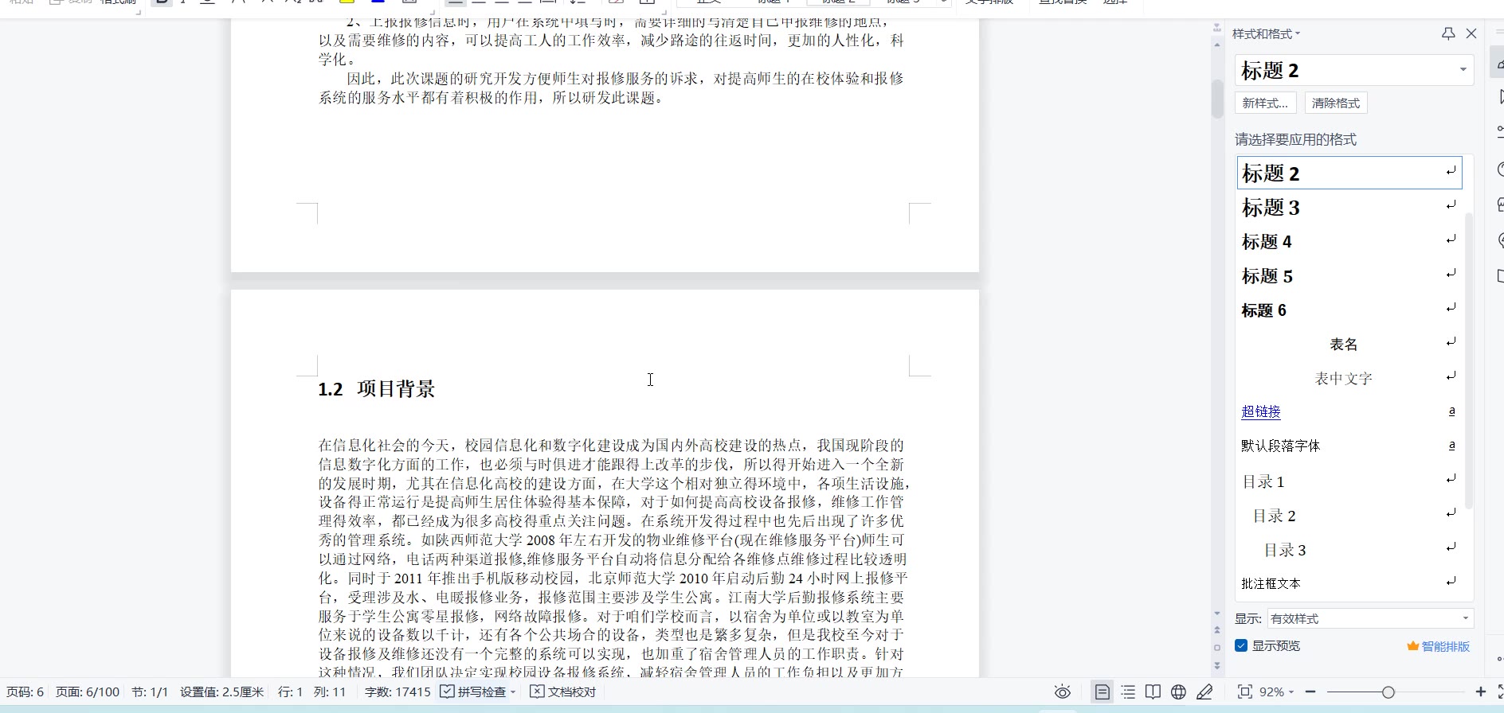This screenshot has width=1504, height=713.
Task: Click the paragraph mark icon beside 标题 3
Action: pyautogui.click(x=1451, y=205)
